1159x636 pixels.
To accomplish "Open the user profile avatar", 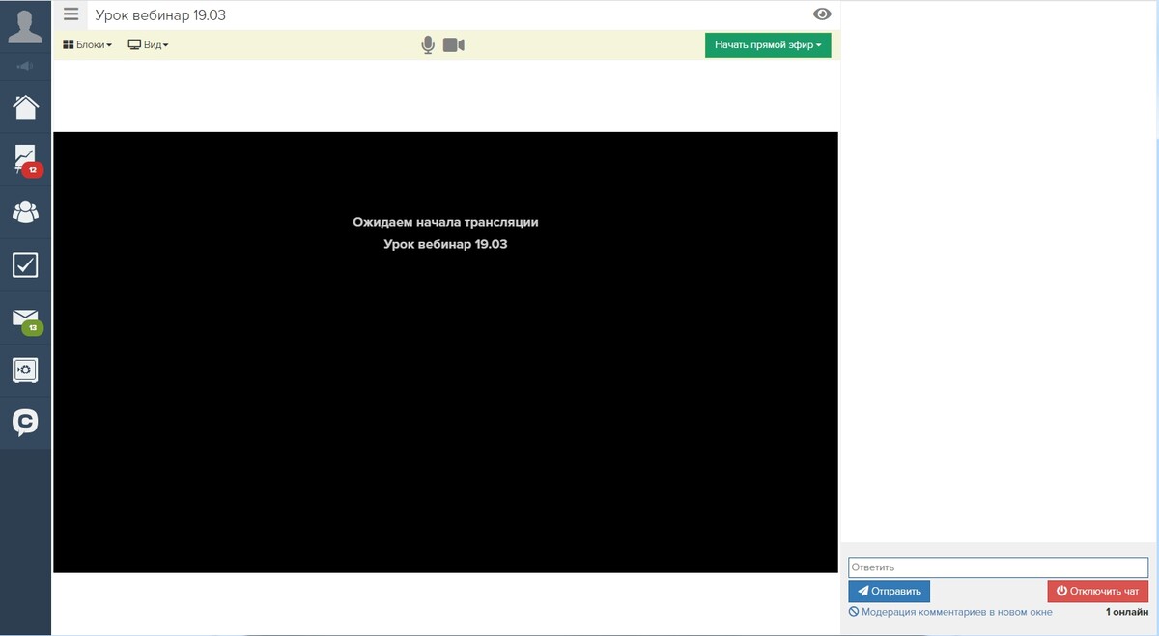I will coord(25,26).
